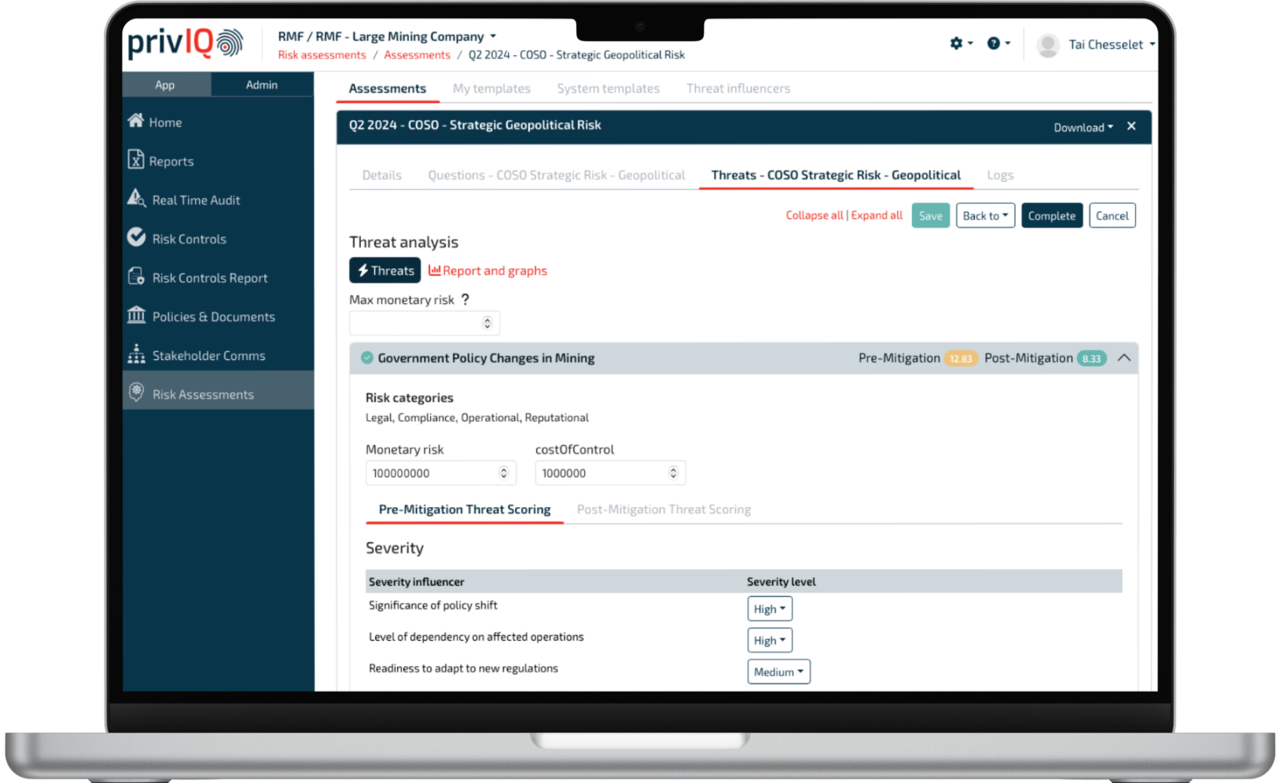Open the Risk Controls Report section

pyautogui.click(x=210, y=278)
